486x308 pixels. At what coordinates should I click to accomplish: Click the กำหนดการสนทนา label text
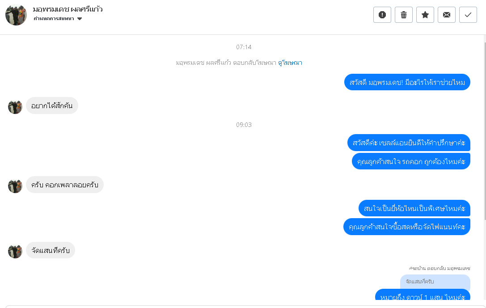[x=54, y=19]
